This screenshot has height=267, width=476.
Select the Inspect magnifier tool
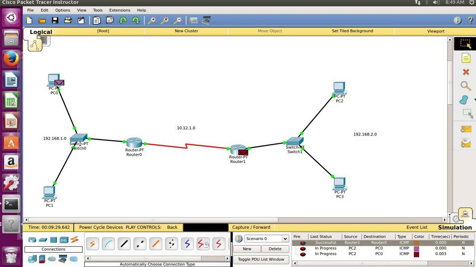pos(466,86)
